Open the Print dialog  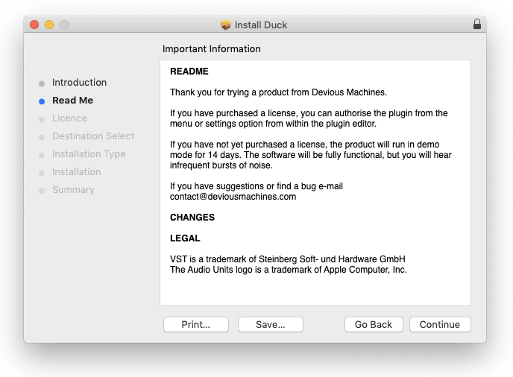click(x=196, y=324)
